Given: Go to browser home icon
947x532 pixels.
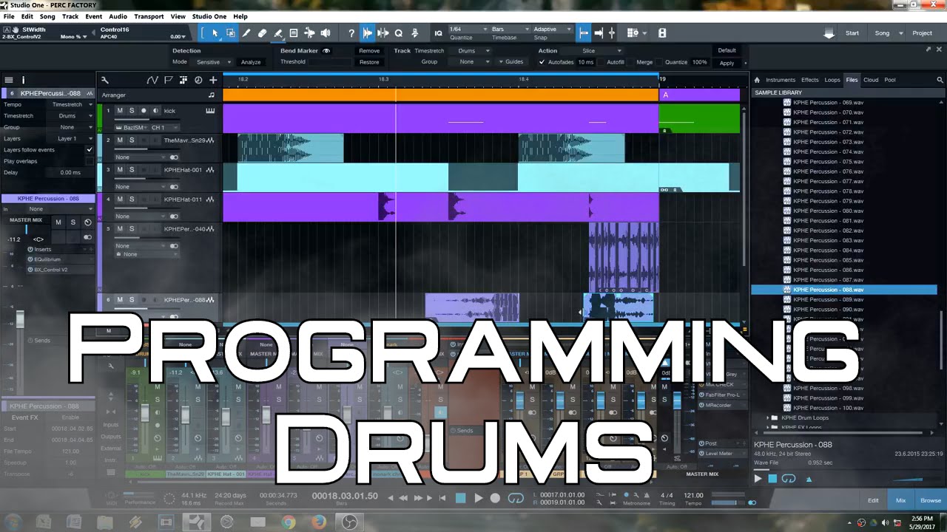Looking at the screenshot, I should [757, 80].
